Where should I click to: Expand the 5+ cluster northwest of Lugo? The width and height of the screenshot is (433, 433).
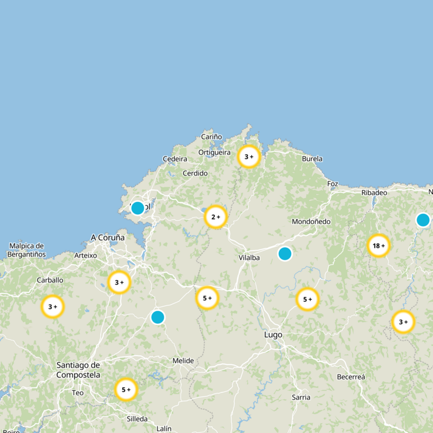207,298
